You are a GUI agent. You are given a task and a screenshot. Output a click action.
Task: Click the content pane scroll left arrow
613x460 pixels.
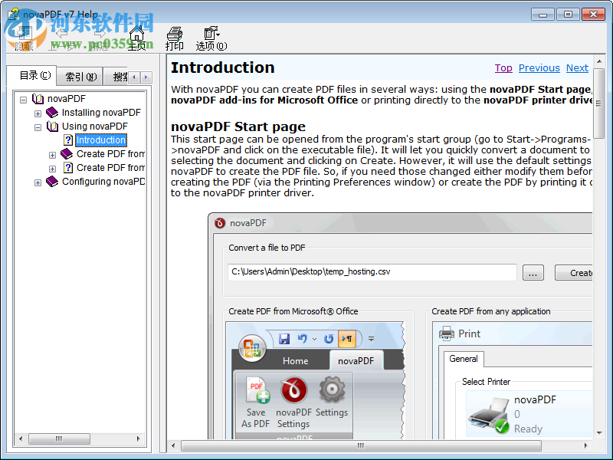click(173, 445)
